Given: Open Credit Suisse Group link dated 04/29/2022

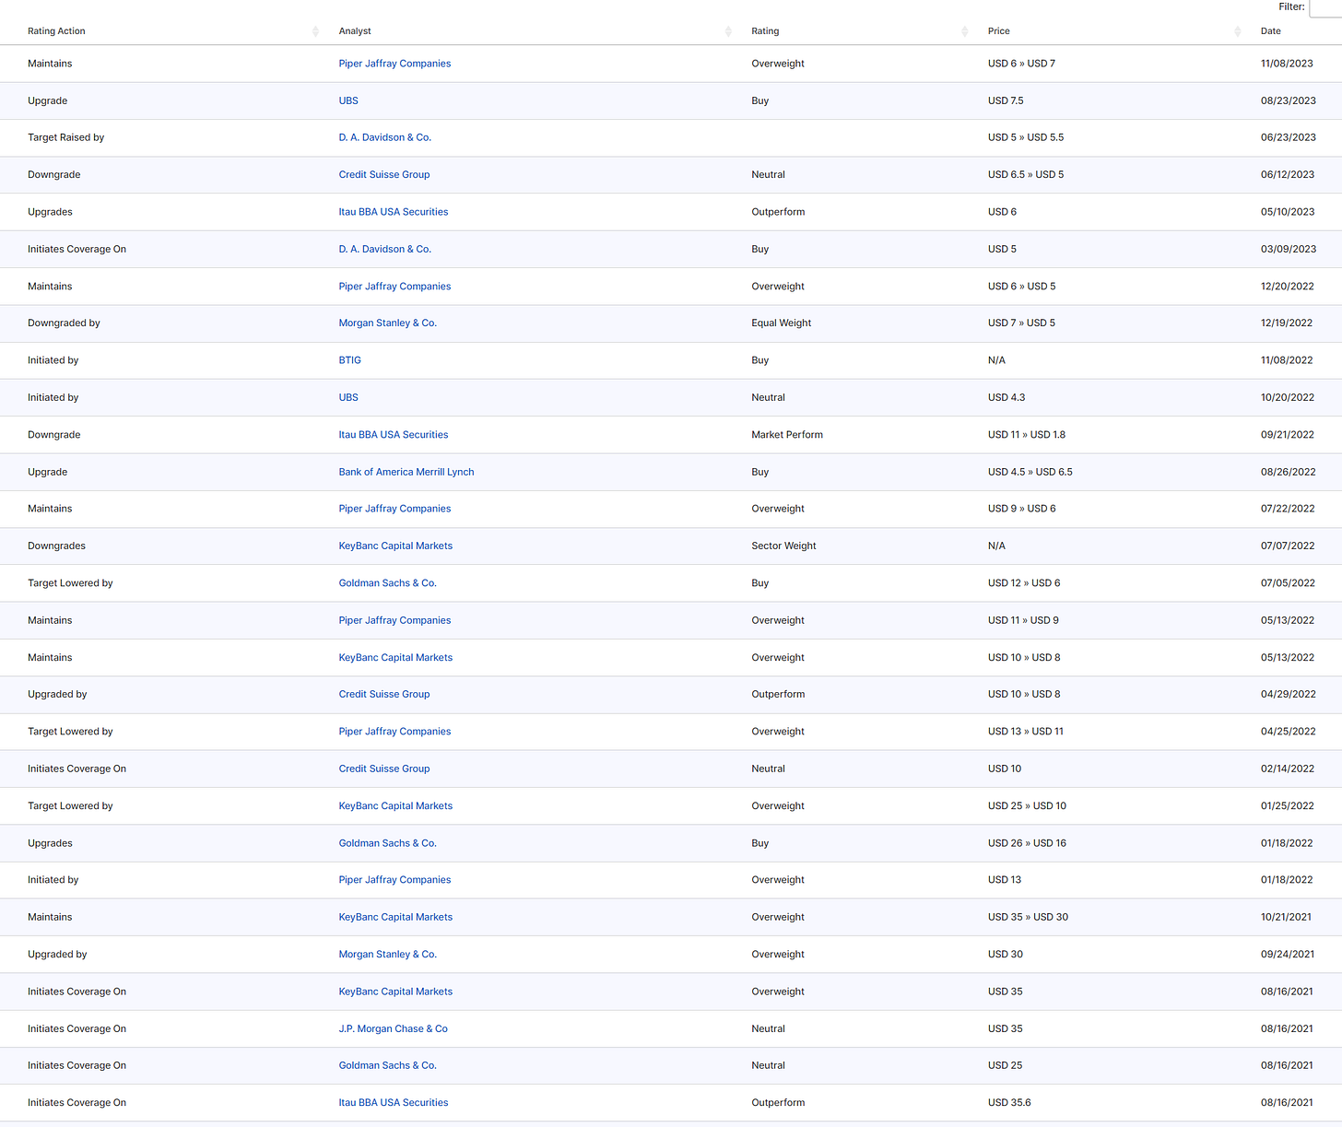Looking at the screenshot, I should point(383,694).
